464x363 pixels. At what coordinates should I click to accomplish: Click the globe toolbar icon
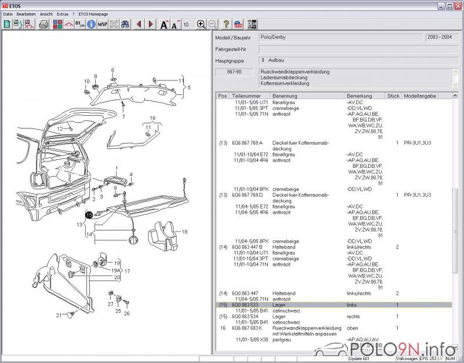(238, 24)
